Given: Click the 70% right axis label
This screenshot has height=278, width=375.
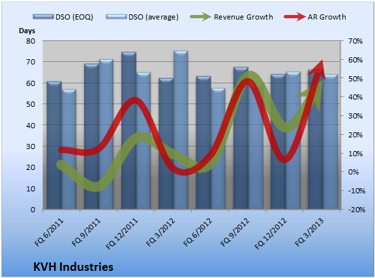Looking at the screenshot, I should coord(355,41).
